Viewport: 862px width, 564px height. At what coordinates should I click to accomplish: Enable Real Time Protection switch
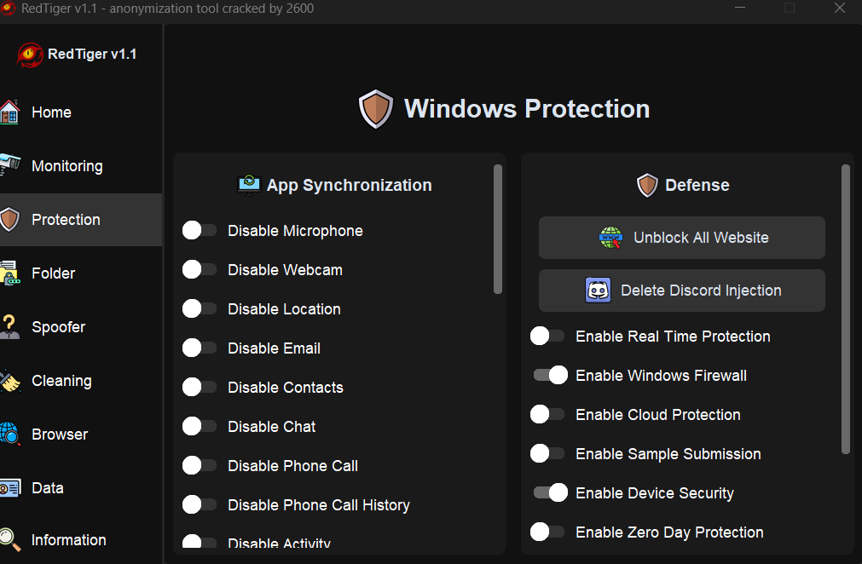point(547,336)
